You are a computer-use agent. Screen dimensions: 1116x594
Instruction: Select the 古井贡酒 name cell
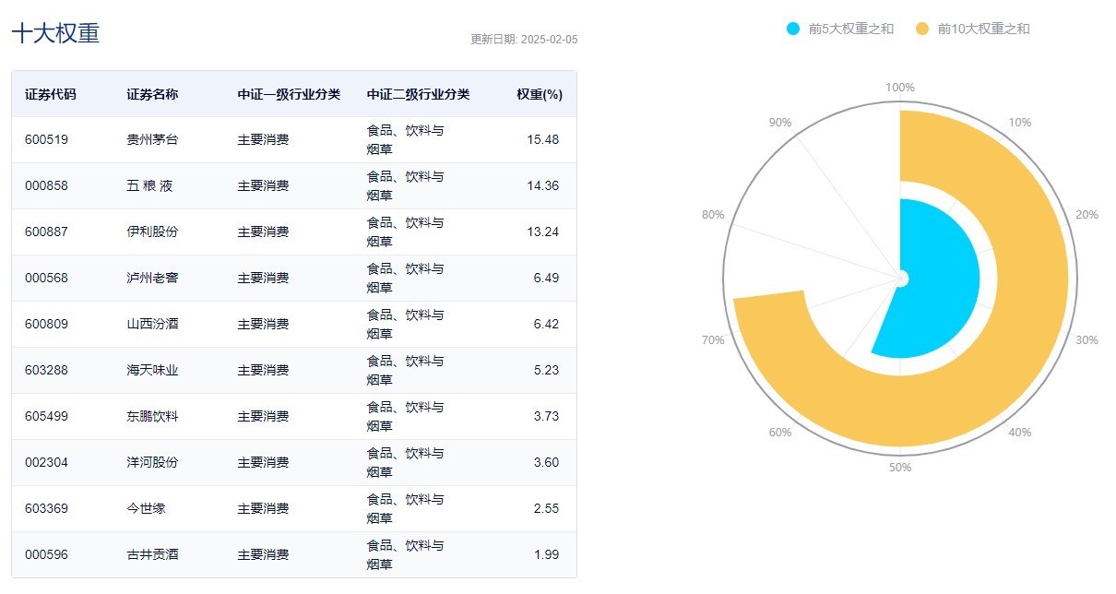coord(152,554)
